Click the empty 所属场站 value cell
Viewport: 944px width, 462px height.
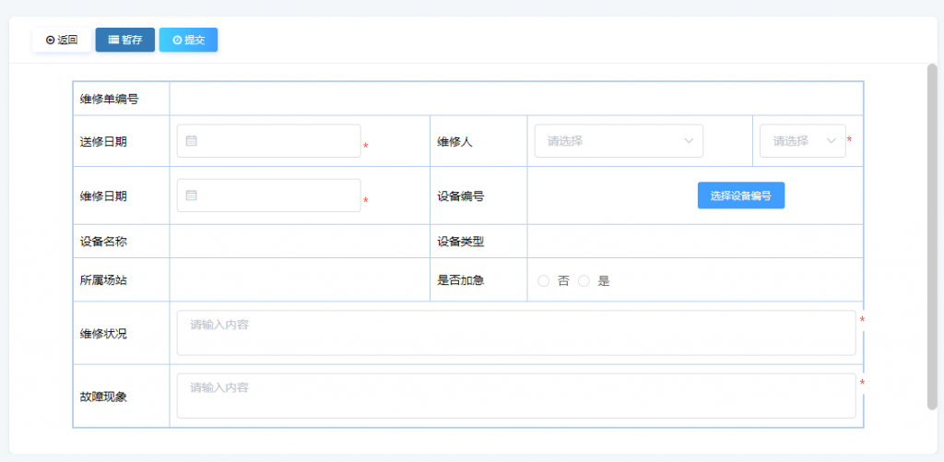(300, 280)
